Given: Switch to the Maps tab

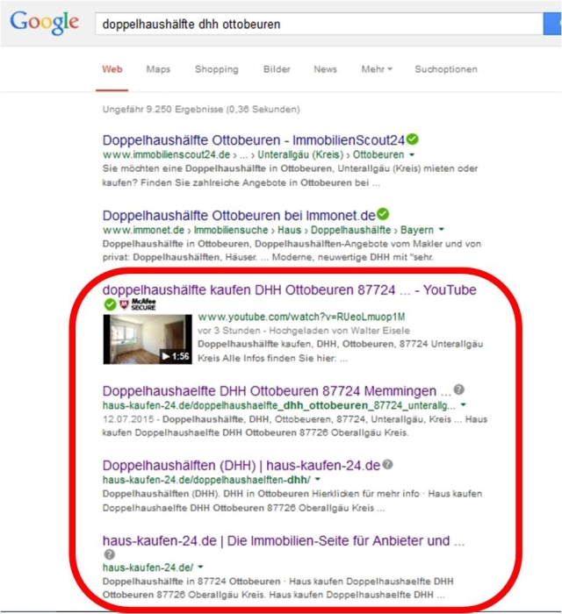Looking at the screenshot, I should tap(158, 69).
